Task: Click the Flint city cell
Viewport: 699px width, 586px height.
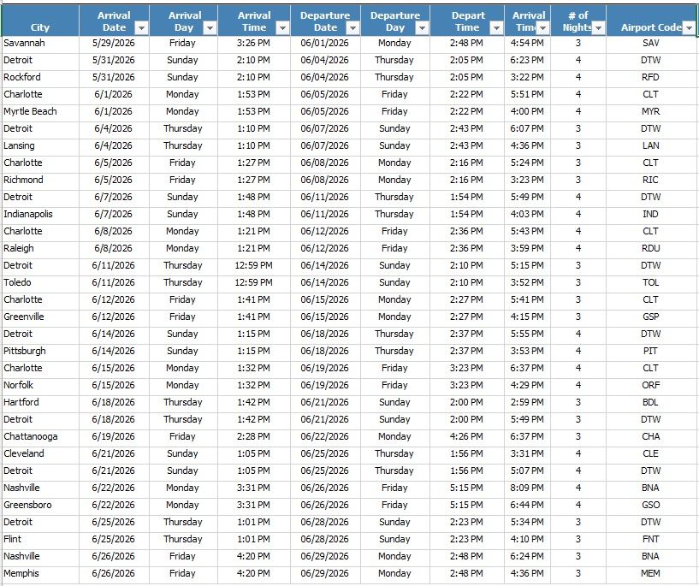Action: coord(40,539)
